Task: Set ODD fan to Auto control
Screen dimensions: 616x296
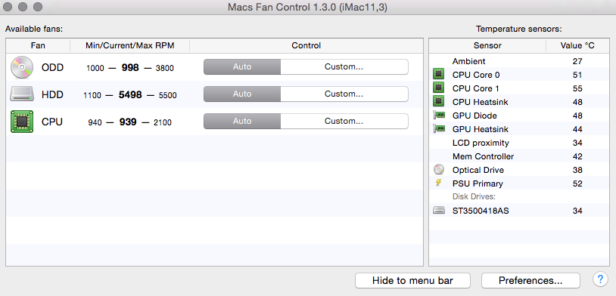Action: [242, 66]
